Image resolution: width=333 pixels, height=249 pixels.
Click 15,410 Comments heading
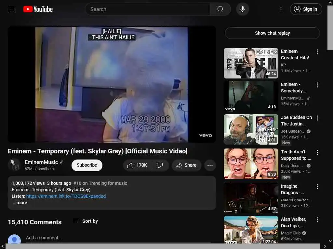pyautogui.click(x=34, y=222)
